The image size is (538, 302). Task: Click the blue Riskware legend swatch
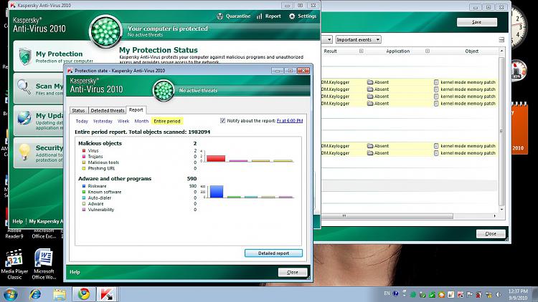pyautogui.click(x=84, y=186)
